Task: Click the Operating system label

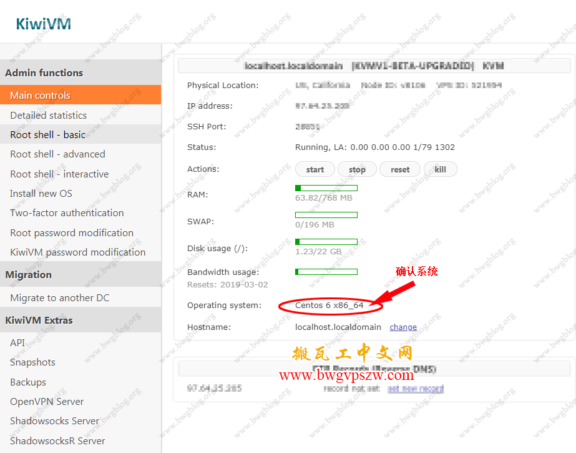Action: click(x=224, y=305)
